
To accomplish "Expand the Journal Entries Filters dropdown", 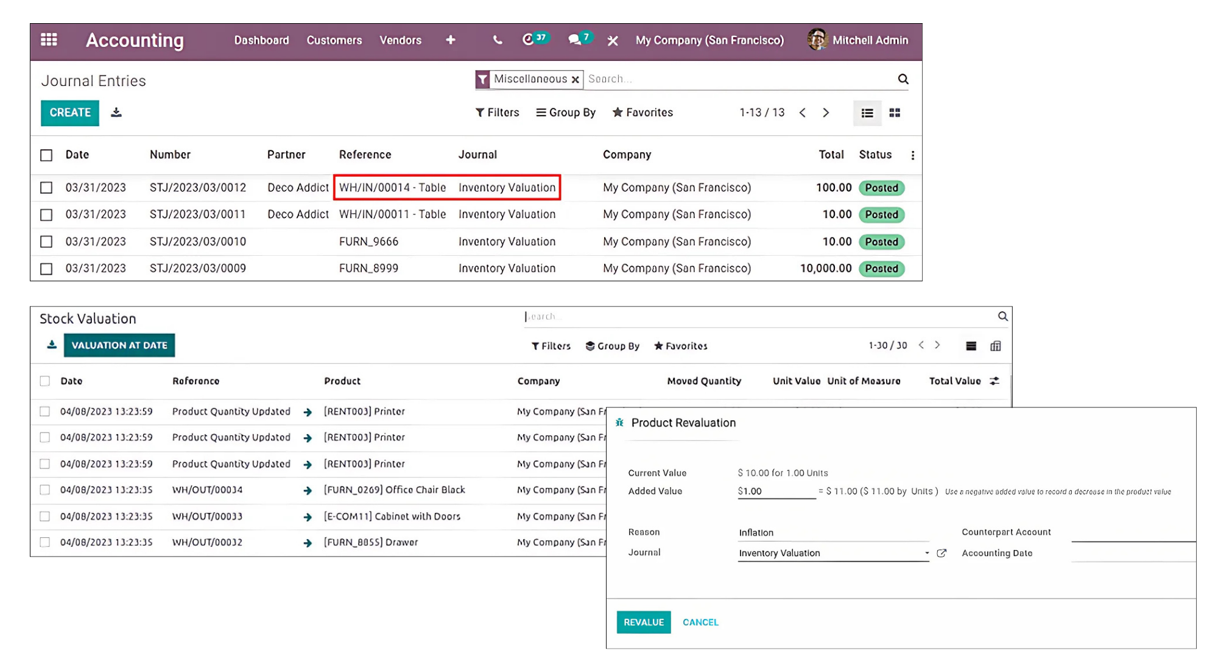I will [498, 113].
